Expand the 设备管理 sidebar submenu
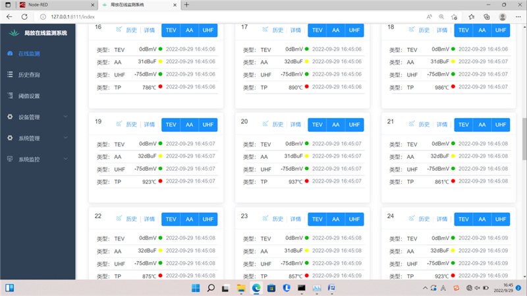 (x=65, y=117)
